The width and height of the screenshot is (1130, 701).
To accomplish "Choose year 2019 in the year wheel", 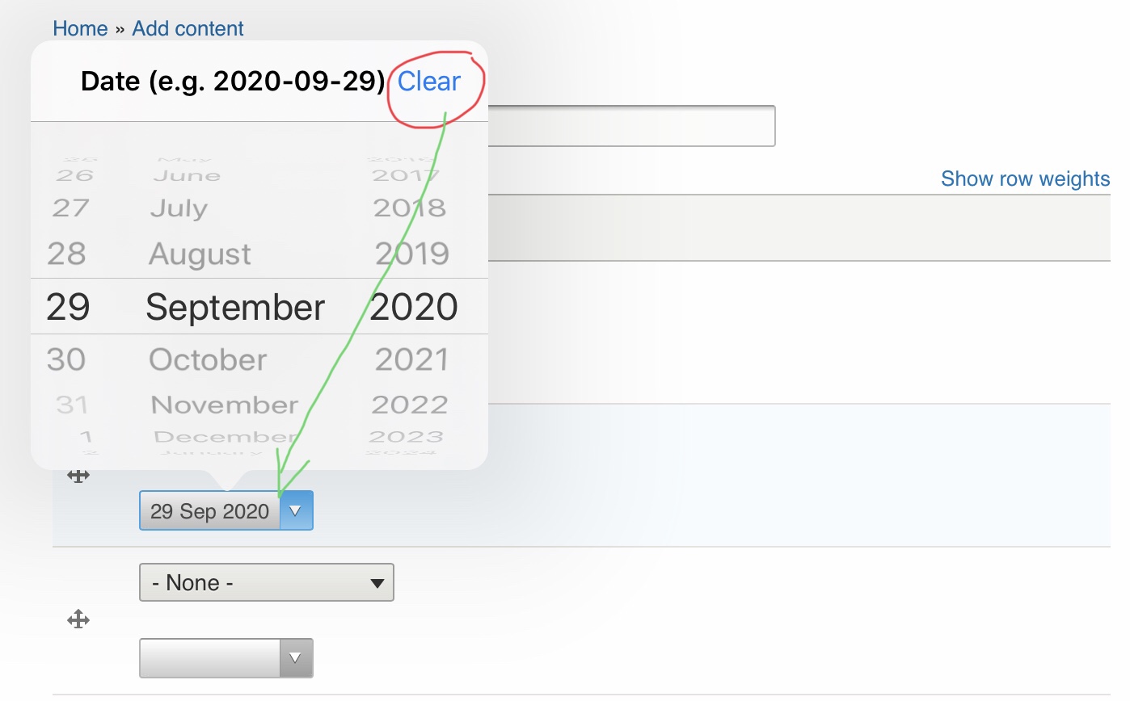I will (x=412, y=254).
